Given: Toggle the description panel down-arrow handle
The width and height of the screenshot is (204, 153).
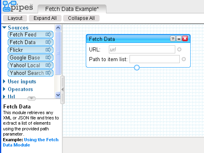Looking at the screenshot, I should pyautogui.click(x=32, y=98).
